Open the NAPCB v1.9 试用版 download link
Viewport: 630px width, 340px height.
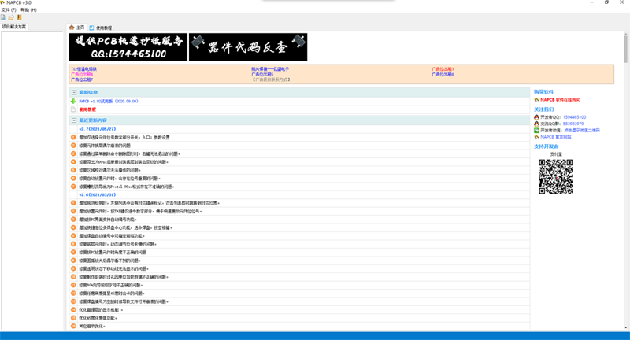(x=109, y=102)
